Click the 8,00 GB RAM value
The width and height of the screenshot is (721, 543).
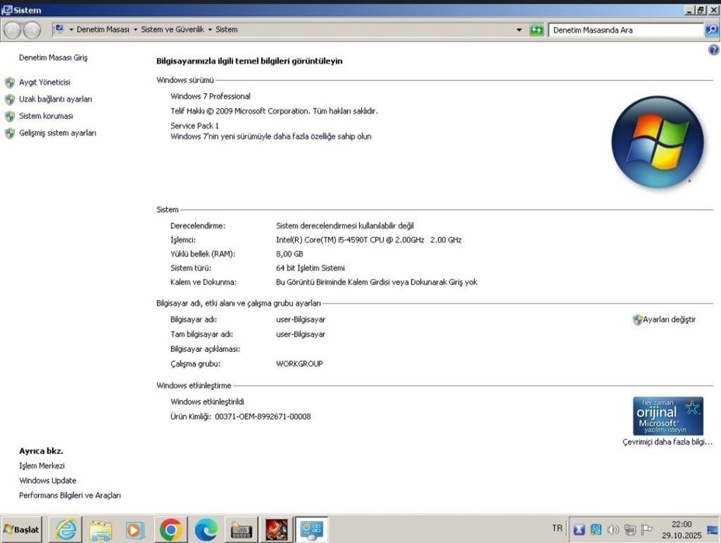[289, 254]
